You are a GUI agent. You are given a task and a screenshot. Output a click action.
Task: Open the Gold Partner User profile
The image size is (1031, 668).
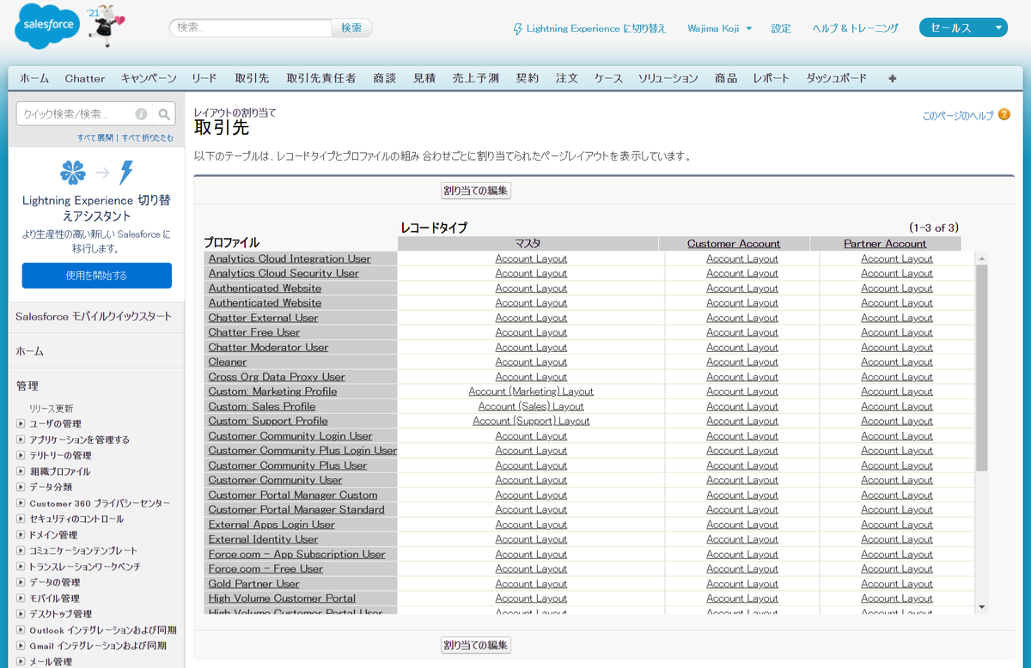pos(253,584)
